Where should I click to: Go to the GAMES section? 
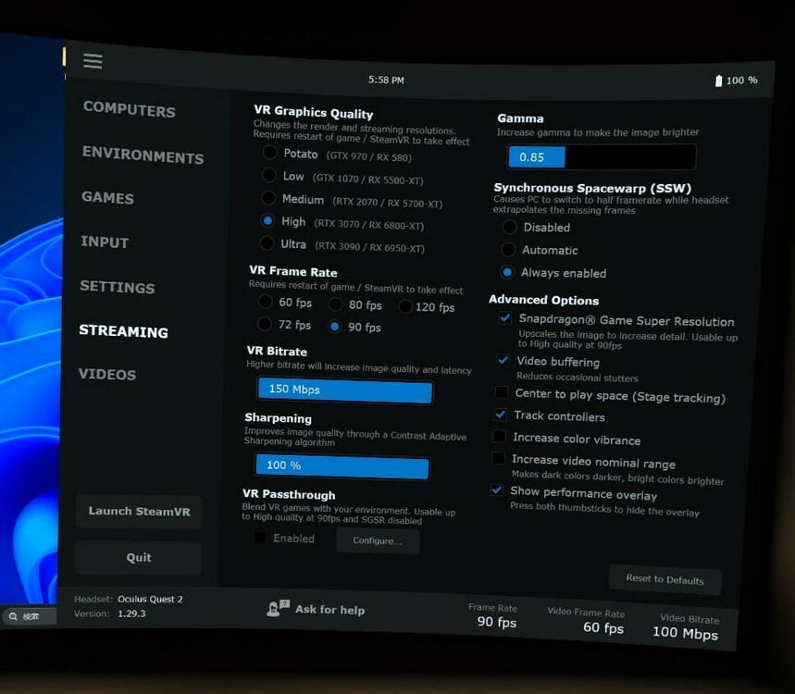[x=107, y=198]
